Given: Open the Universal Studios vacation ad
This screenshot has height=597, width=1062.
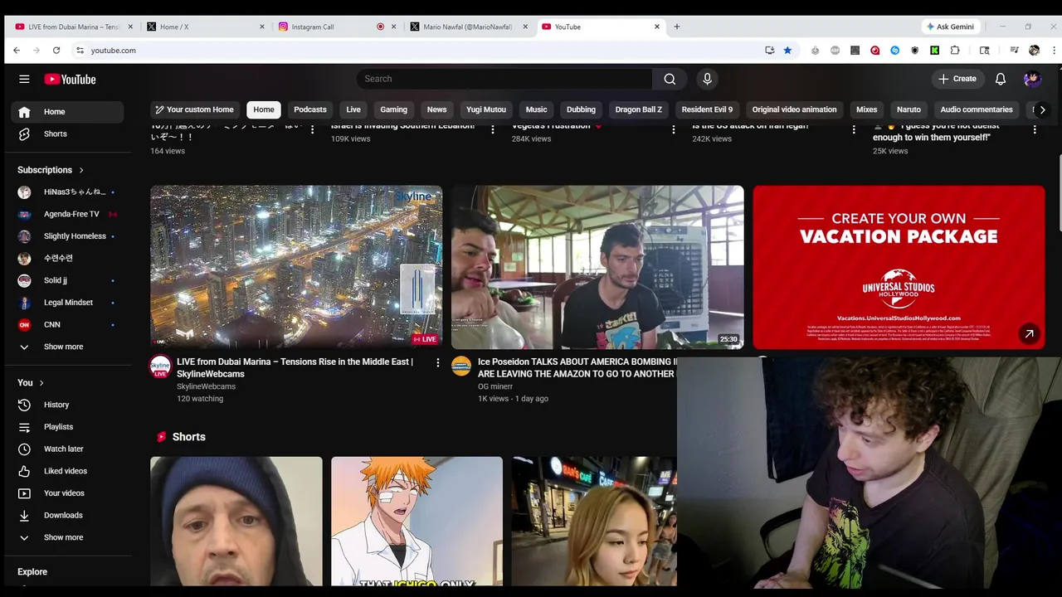Looking at the screenshot, I should (899, 267).
